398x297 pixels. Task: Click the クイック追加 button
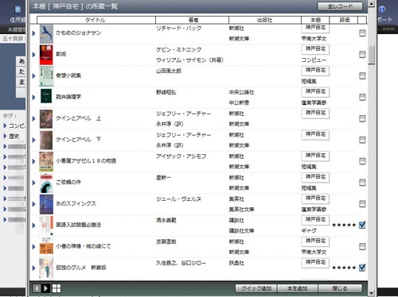[256, 288]
